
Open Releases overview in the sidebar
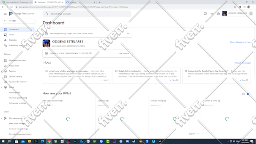[17, 61]
